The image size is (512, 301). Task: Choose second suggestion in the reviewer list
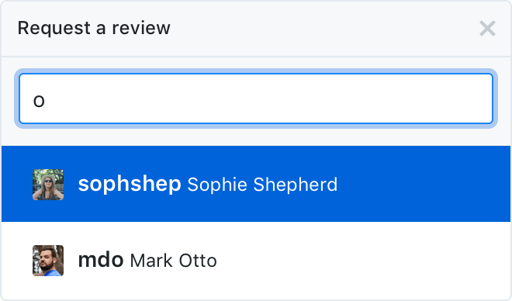click(256, 261)
